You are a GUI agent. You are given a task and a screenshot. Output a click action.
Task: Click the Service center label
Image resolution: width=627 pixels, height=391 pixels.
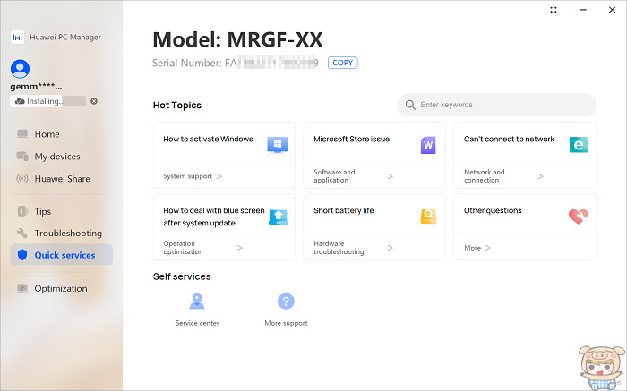197,323
